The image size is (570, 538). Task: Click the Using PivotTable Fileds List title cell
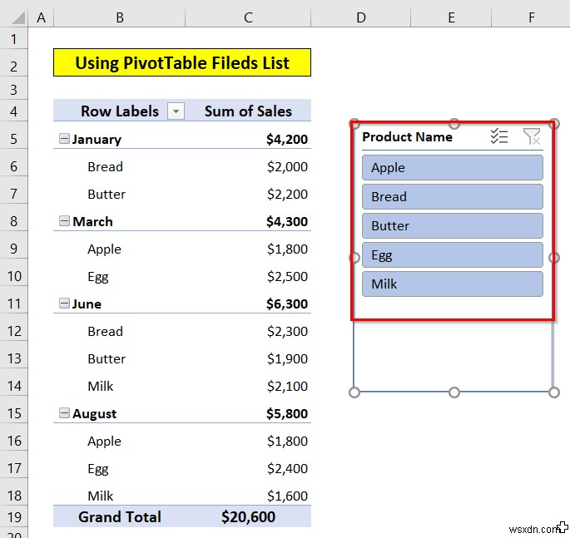tap(182, 62)
